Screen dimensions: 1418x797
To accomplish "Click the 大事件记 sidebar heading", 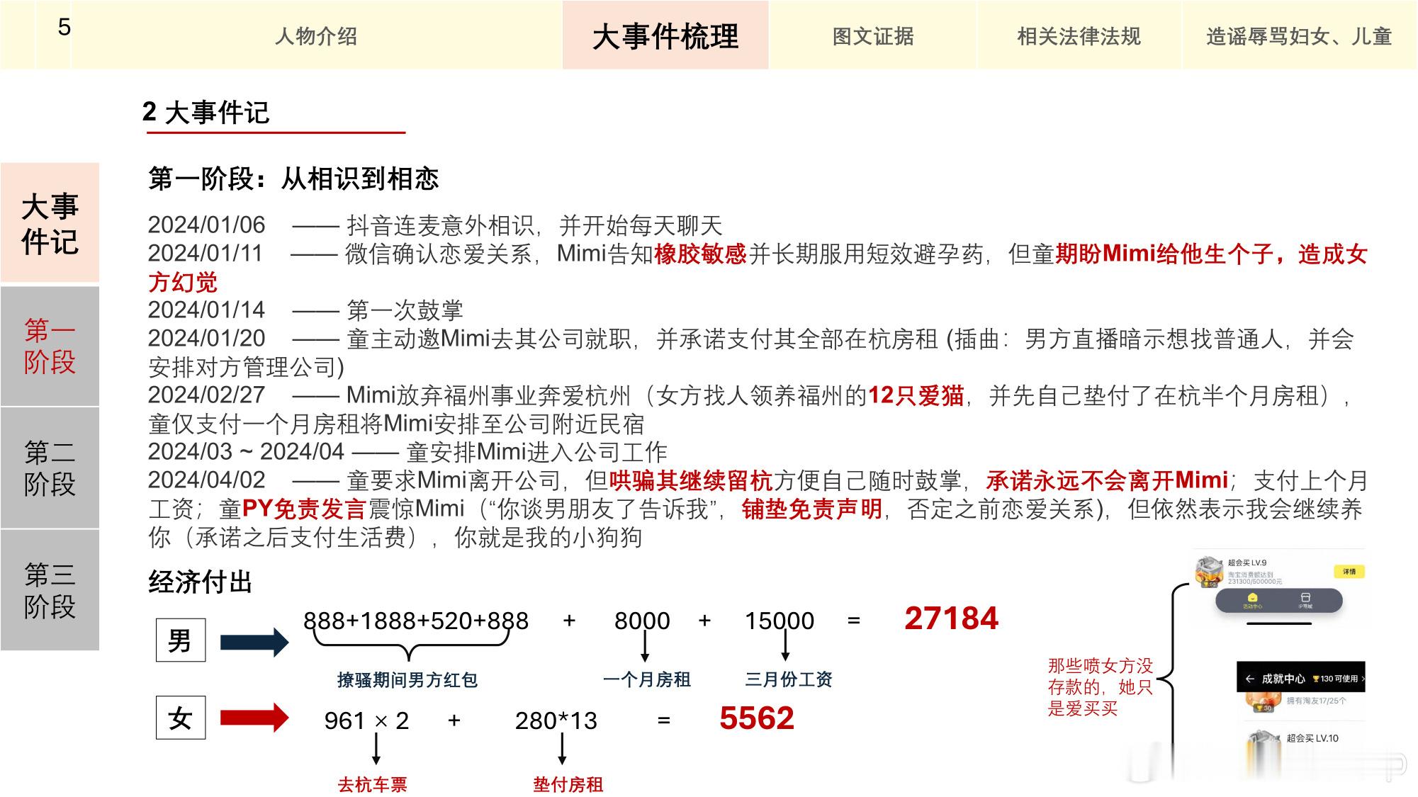I will point(50,223).
